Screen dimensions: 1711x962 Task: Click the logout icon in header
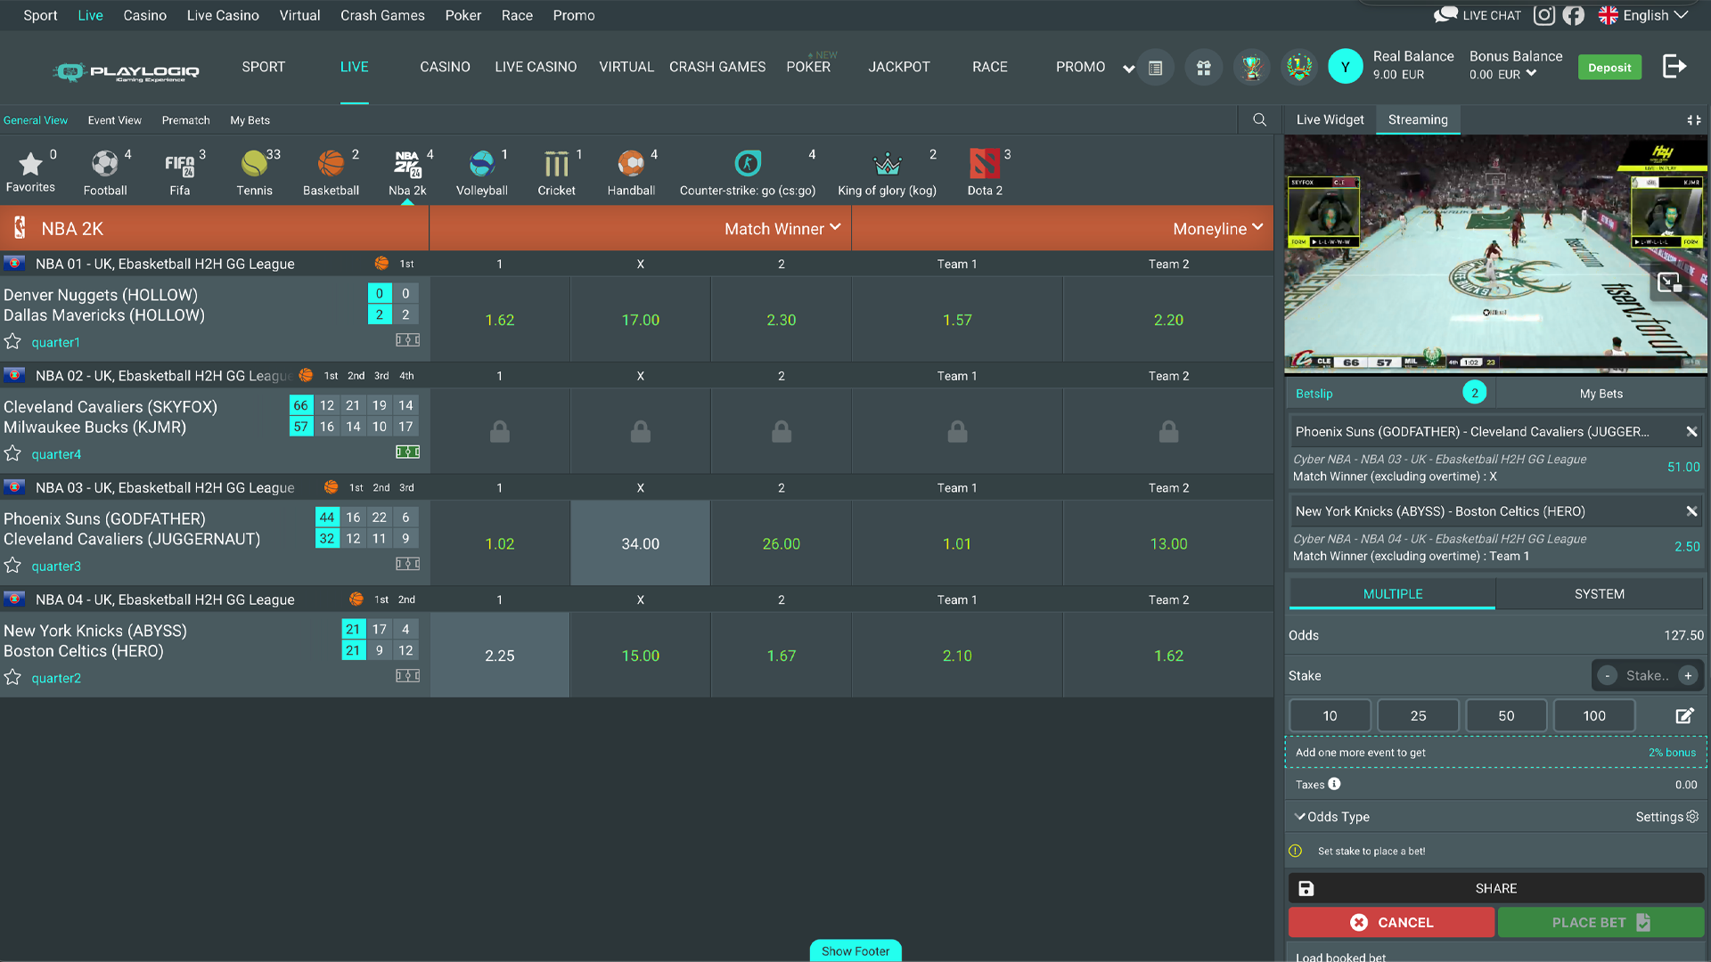click(x=1674, y=67)
